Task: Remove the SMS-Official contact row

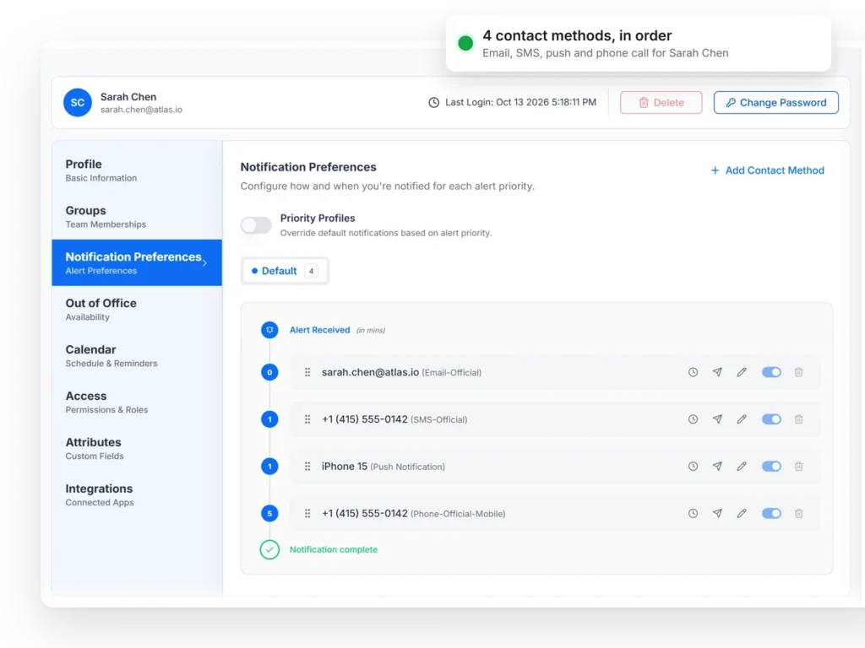Action: tap(798, 419)
